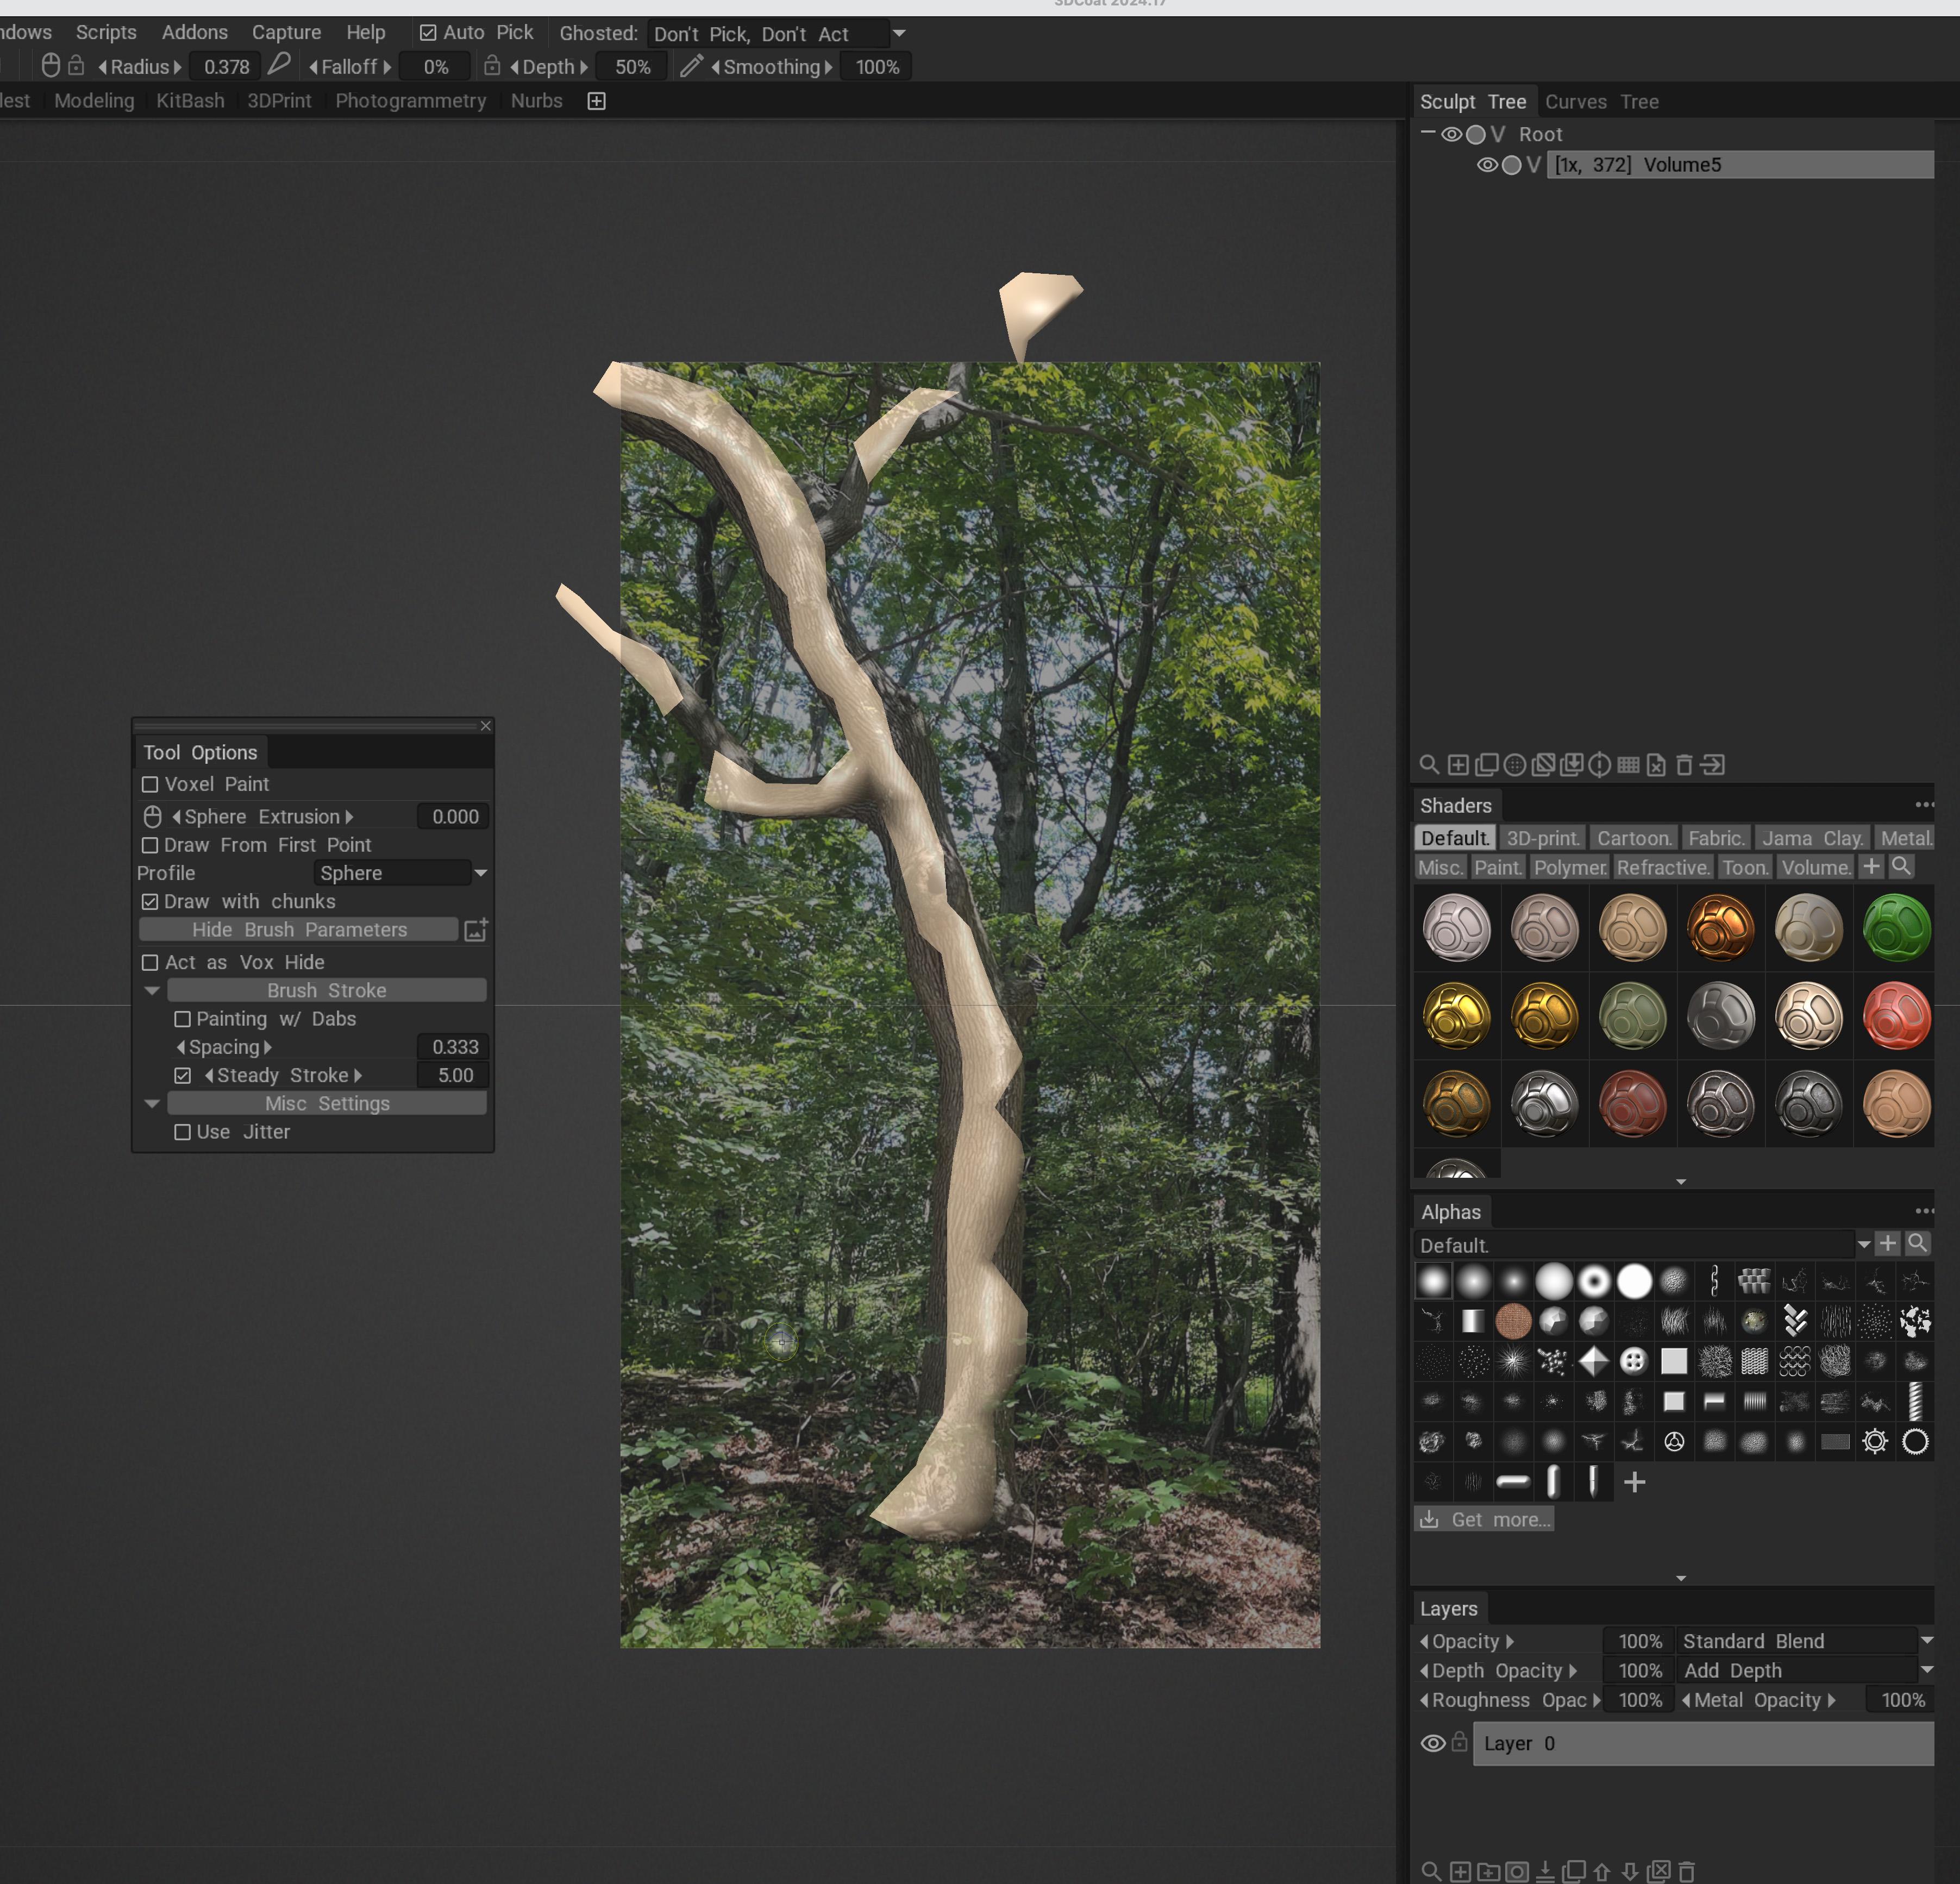
Task: Hide Brush Parameters in Tool Options
Action: pyautogui.click(x=299, y=929)
